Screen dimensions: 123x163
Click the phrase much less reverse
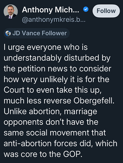coord(37,101)
